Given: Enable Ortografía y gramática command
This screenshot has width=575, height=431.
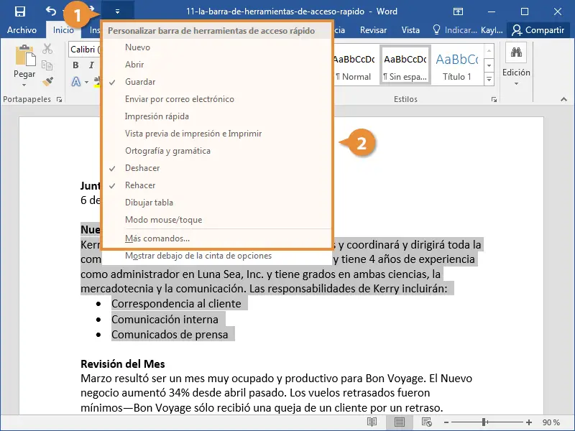Looking at the screenshot, I should point(216,151).
